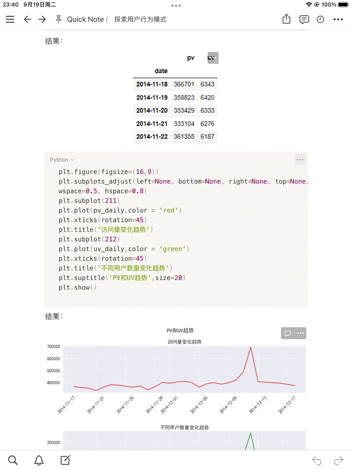
Task: Click the plt.subplot(211) code line
Action: (x=89, y=201)
